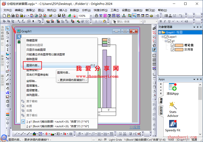Click the Underline formatting button
Viewport: 203px width, 142px height.
coord(169,21)
